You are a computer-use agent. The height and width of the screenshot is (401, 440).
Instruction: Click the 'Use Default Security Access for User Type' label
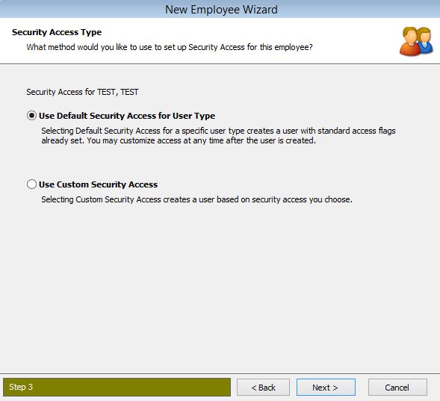click(x=127, y=116)
